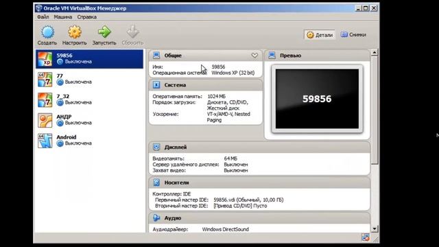The height and width of the screenshot is (247, 439).
Task: Click the greyed Сбросить down arrow icon
Action: (132, 32)
